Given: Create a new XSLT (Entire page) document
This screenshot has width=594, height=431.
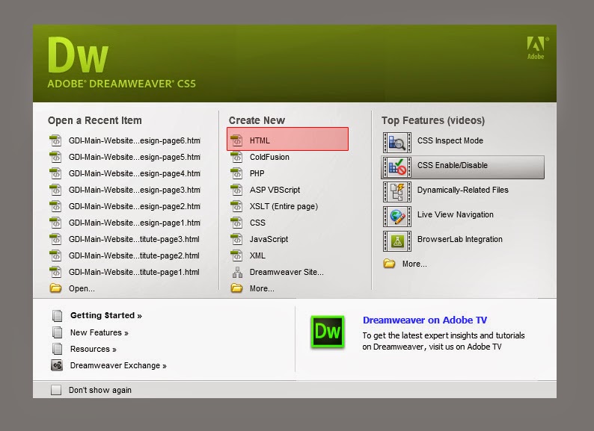Looking at the screenshot, I should (284, 206).
